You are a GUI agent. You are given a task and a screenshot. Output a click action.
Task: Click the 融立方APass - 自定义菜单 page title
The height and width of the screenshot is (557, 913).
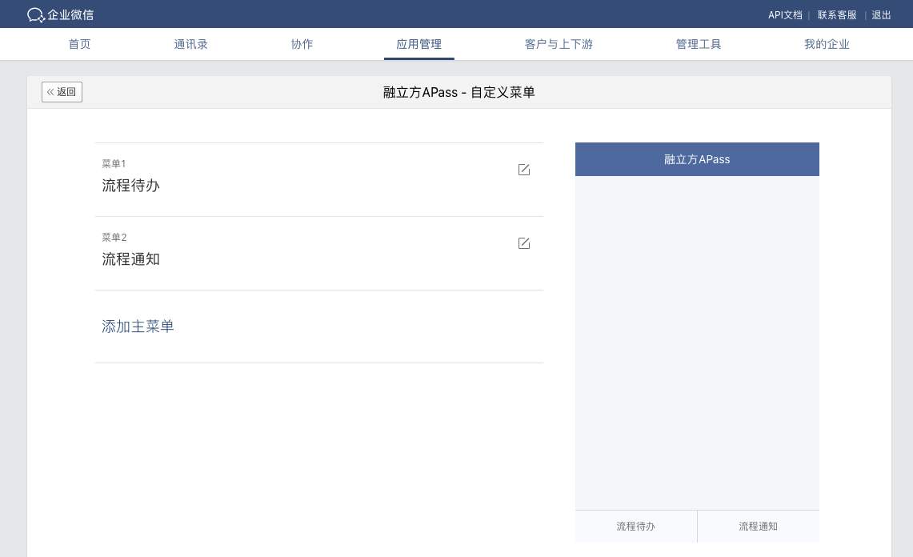tap(459, 92)
